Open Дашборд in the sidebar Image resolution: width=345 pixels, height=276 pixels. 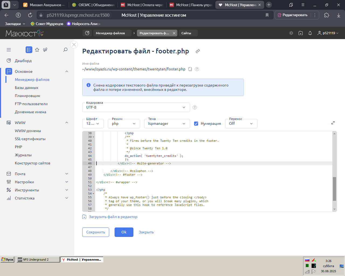point(23,61)
